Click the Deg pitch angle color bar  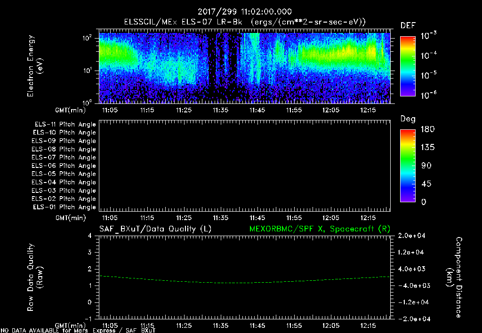(408, 166)
